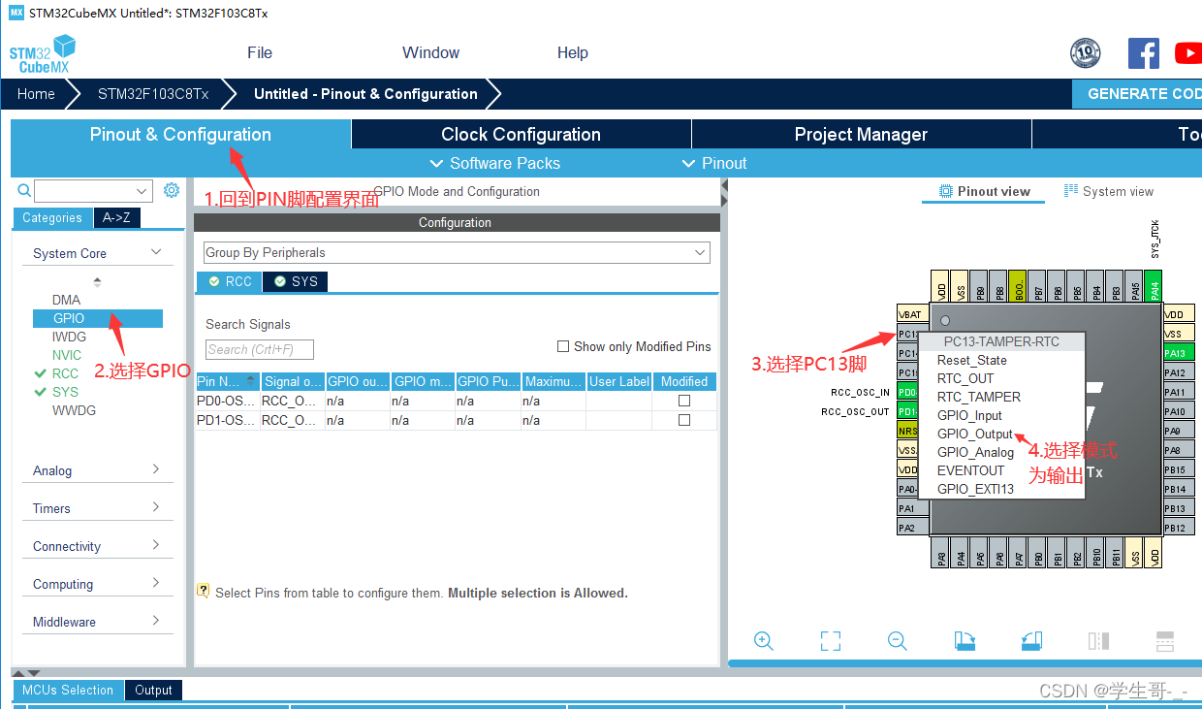Toggle Modified checkbox for PD1-OSC row
The width and height of the screenshot is (1202, 709).
[x=684, y=420]
